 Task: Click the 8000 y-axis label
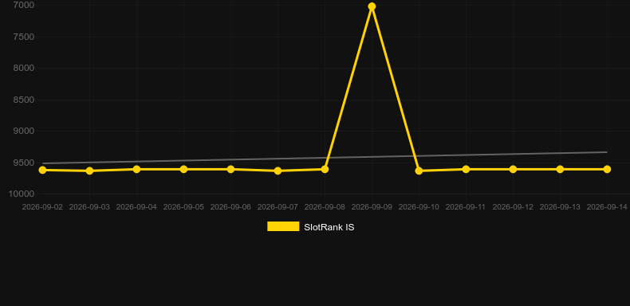point(24,68)
